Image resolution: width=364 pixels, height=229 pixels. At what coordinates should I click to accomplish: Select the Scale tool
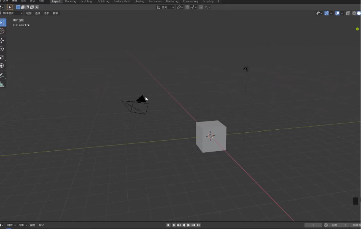2,58
